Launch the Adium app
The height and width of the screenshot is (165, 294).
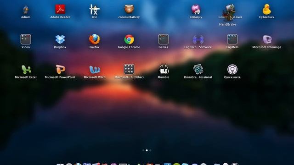[26, 10]
